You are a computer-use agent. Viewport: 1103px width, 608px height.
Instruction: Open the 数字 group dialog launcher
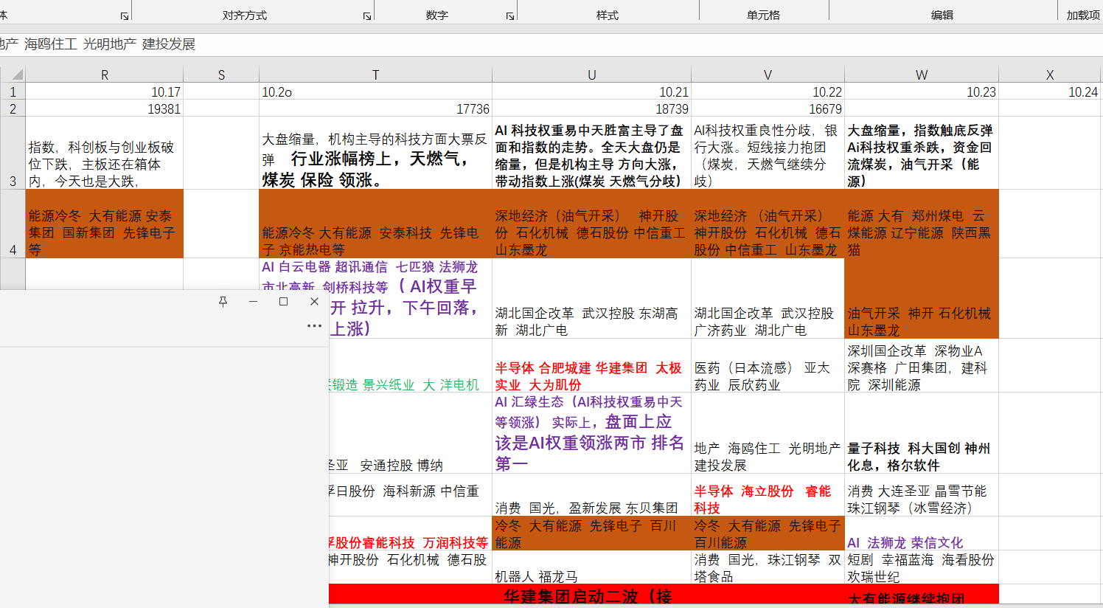510,15
